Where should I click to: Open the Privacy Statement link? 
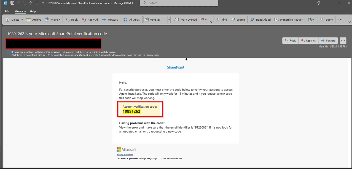125,155
